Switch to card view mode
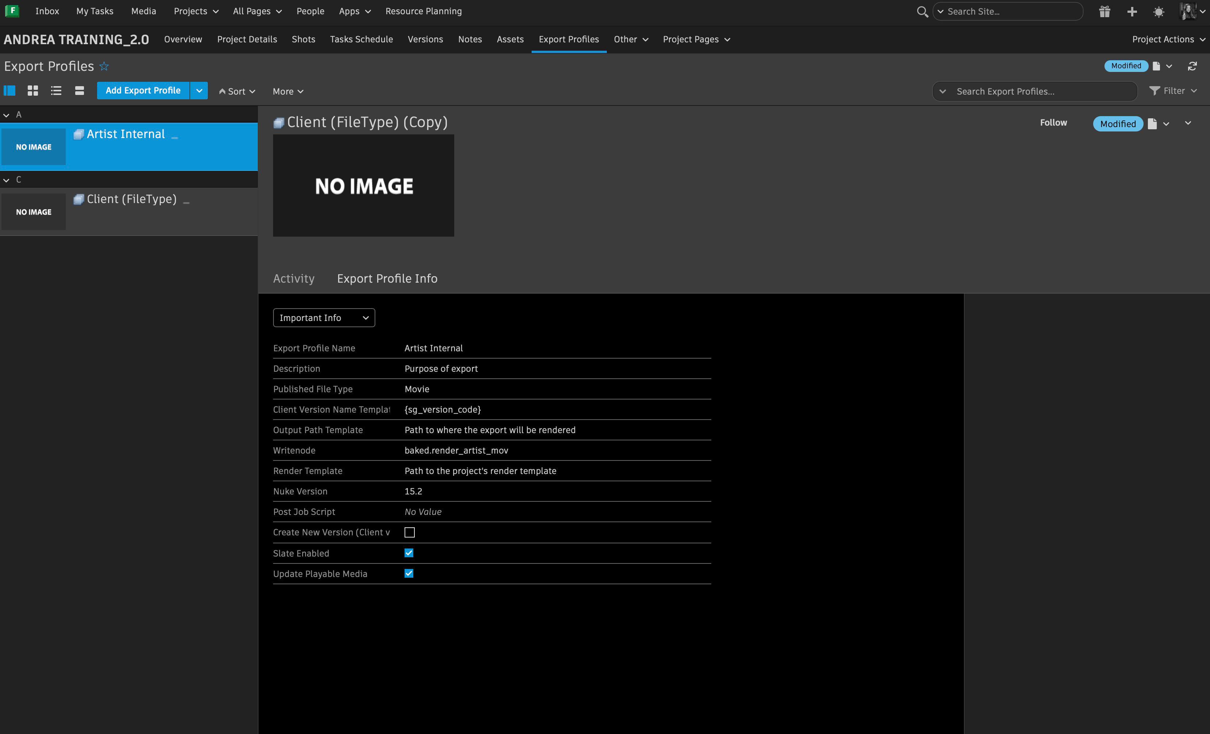 [80, 91]
